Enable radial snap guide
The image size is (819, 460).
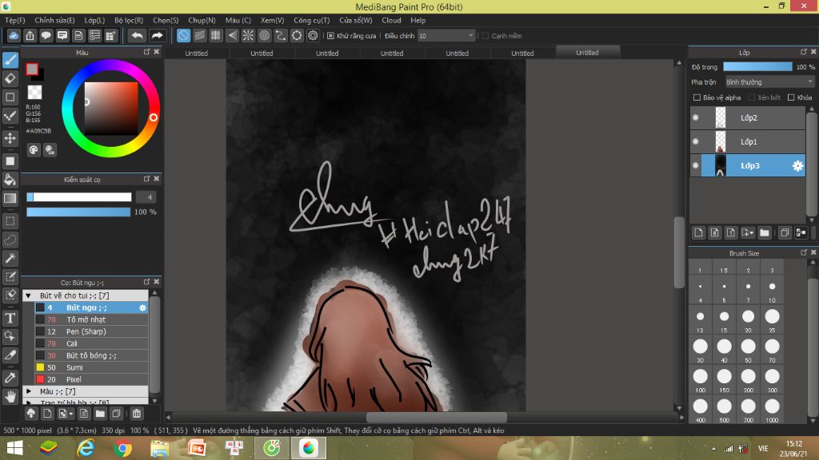pyautogui.click(x=248, y=35)
